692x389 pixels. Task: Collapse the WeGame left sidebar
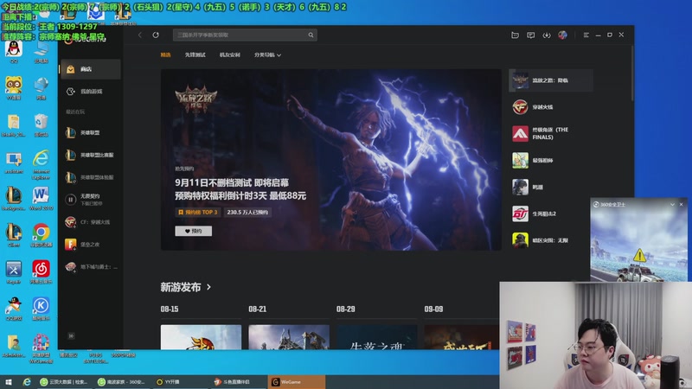coord(71,336)
